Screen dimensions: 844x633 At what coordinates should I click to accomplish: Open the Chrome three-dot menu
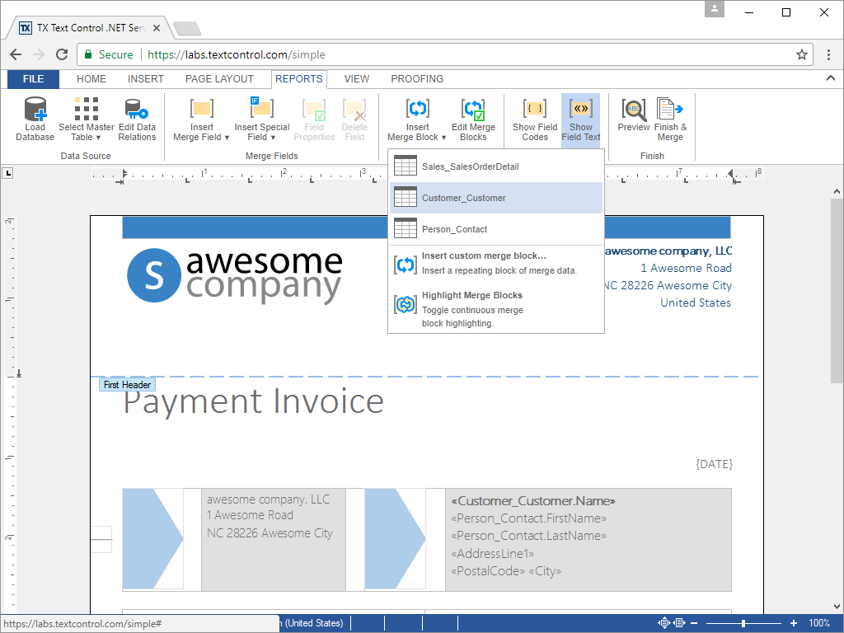click(828, 54)
